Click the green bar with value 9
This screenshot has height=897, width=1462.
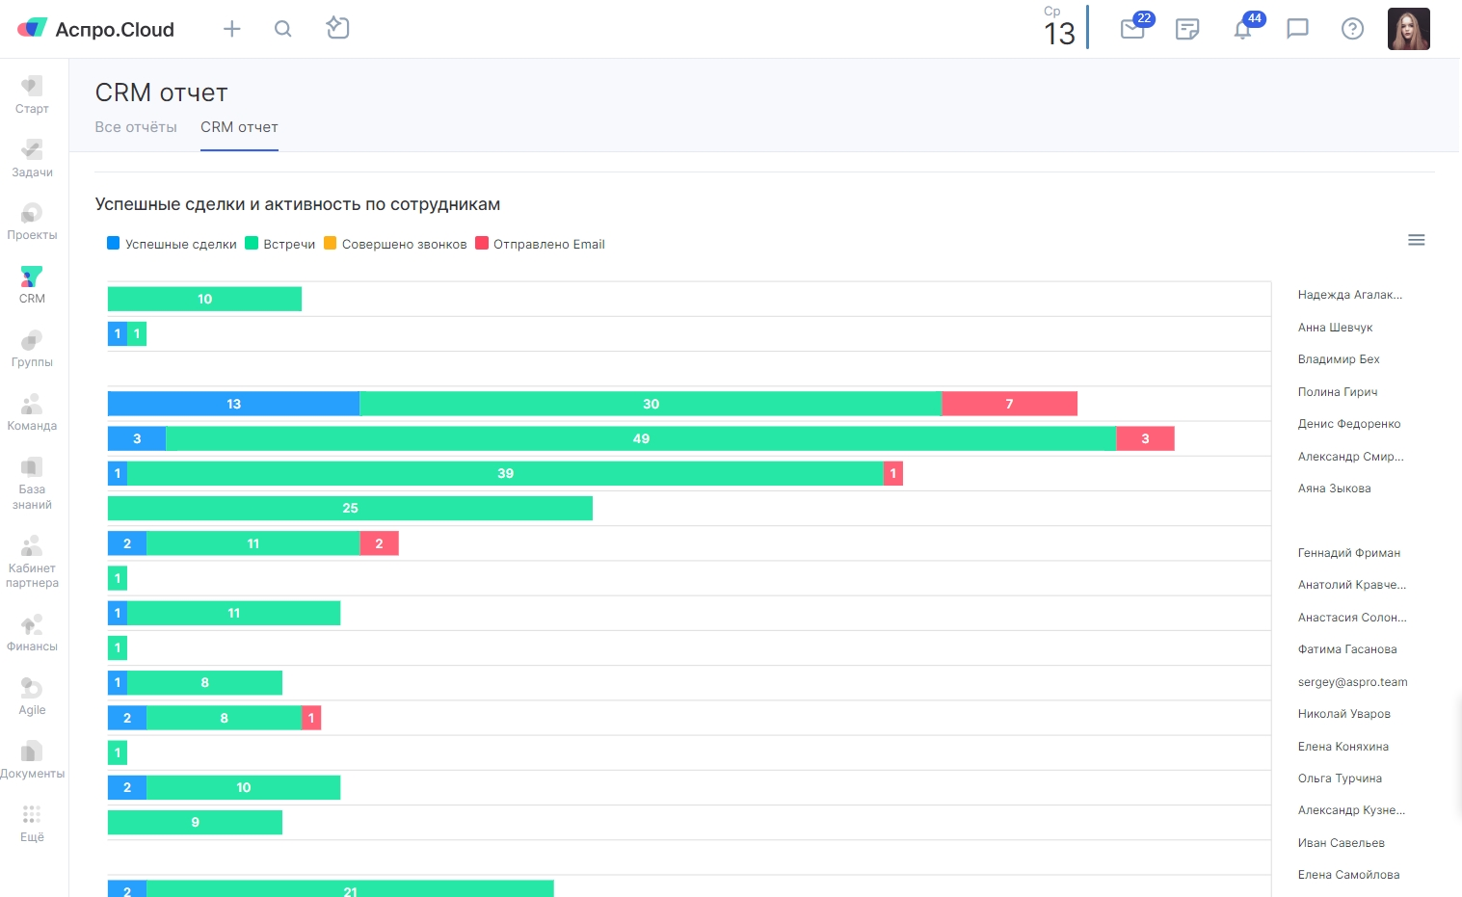(x=195, y=822)
